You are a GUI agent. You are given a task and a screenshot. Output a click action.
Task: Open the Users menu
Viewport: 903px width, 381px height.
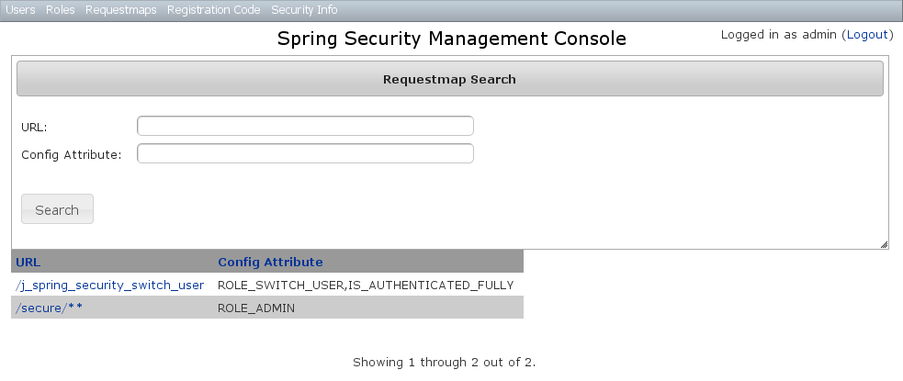click(x=20, y=10)
